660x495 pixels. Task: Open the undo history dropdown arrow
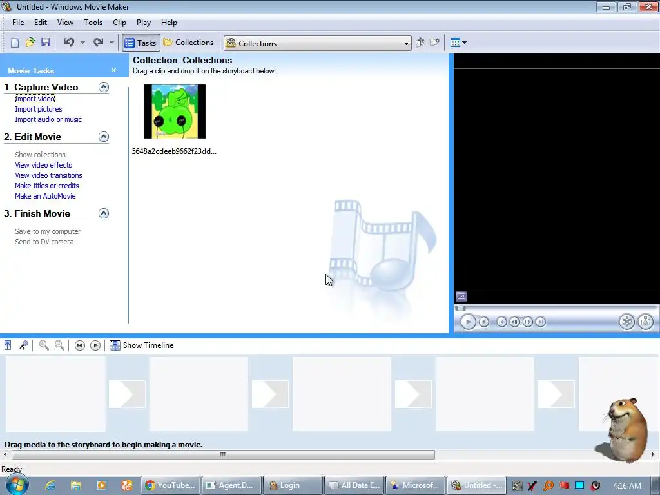click(82, 43)
